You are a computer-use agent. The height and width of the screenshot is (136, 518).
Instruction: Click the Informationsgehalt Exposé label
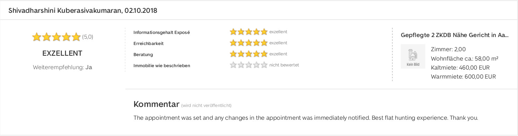[162, 33]
